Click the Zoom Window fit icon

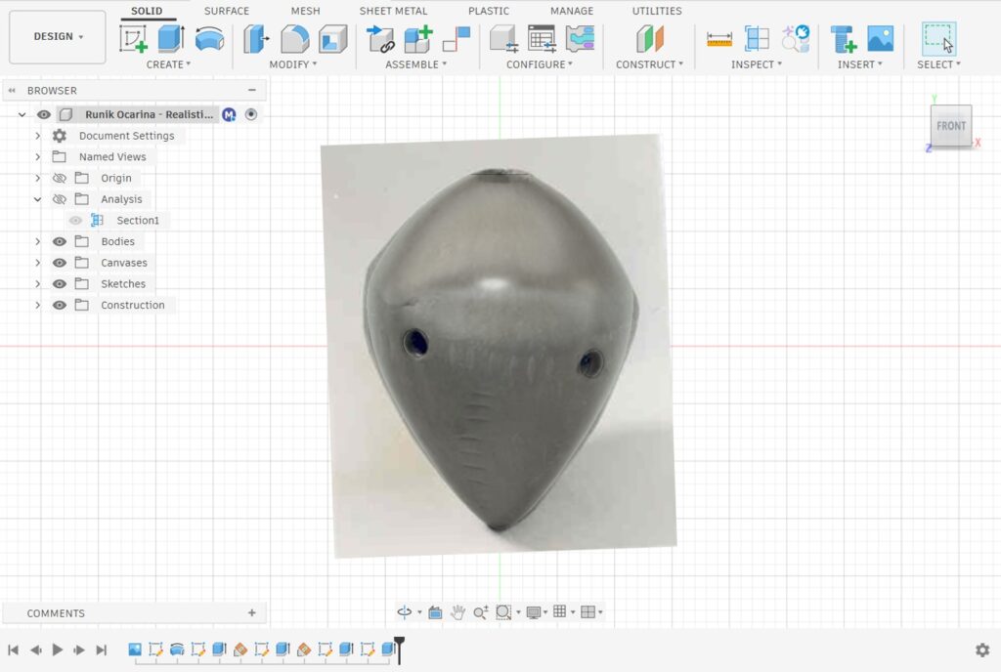click(x=503, y=612)
